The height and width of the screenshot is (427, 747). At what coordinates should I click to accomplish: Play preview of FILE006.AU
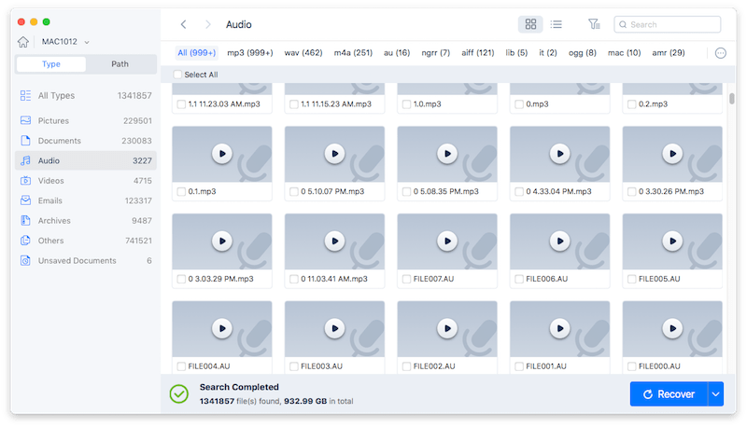559,241
